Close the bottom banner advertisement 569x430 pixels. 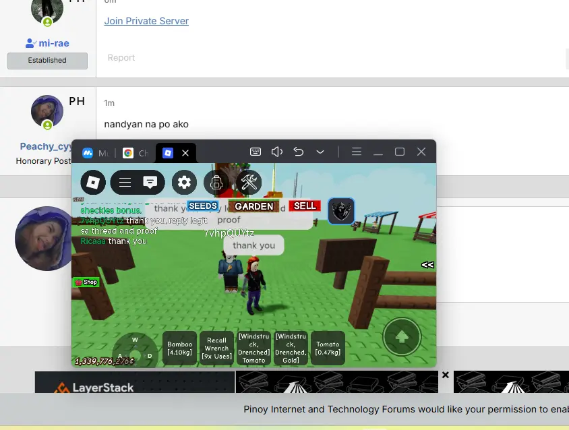click(445, 375)
